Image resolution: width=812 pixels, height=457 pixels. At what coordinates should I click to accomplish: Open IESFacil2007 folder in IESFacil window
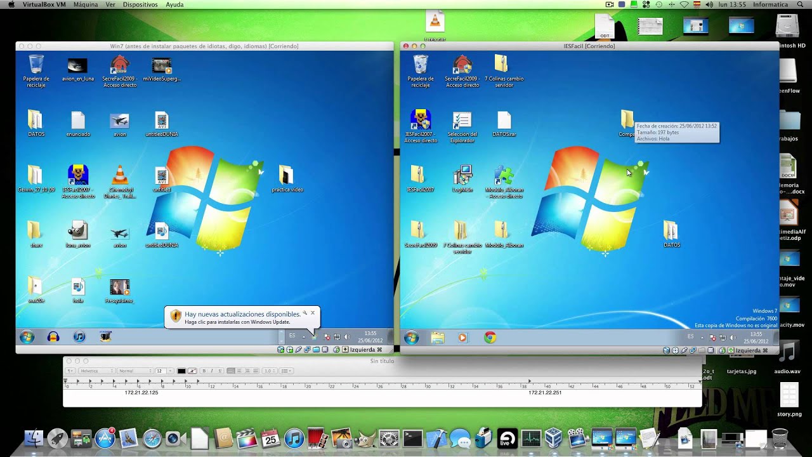pyautogui.click(x=421, y=179)
